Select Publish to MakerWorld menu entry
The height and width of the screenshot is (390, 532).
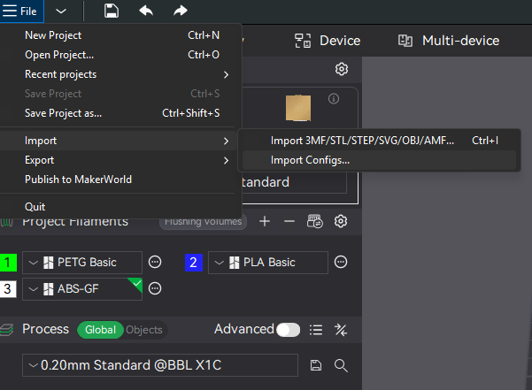point(78,180)
